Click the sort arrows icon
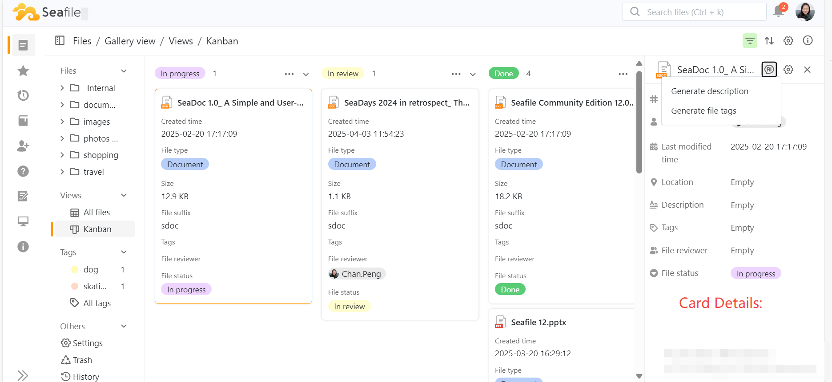Image resolution: width=832 pixels, height=382 pixels. point(769,41)
